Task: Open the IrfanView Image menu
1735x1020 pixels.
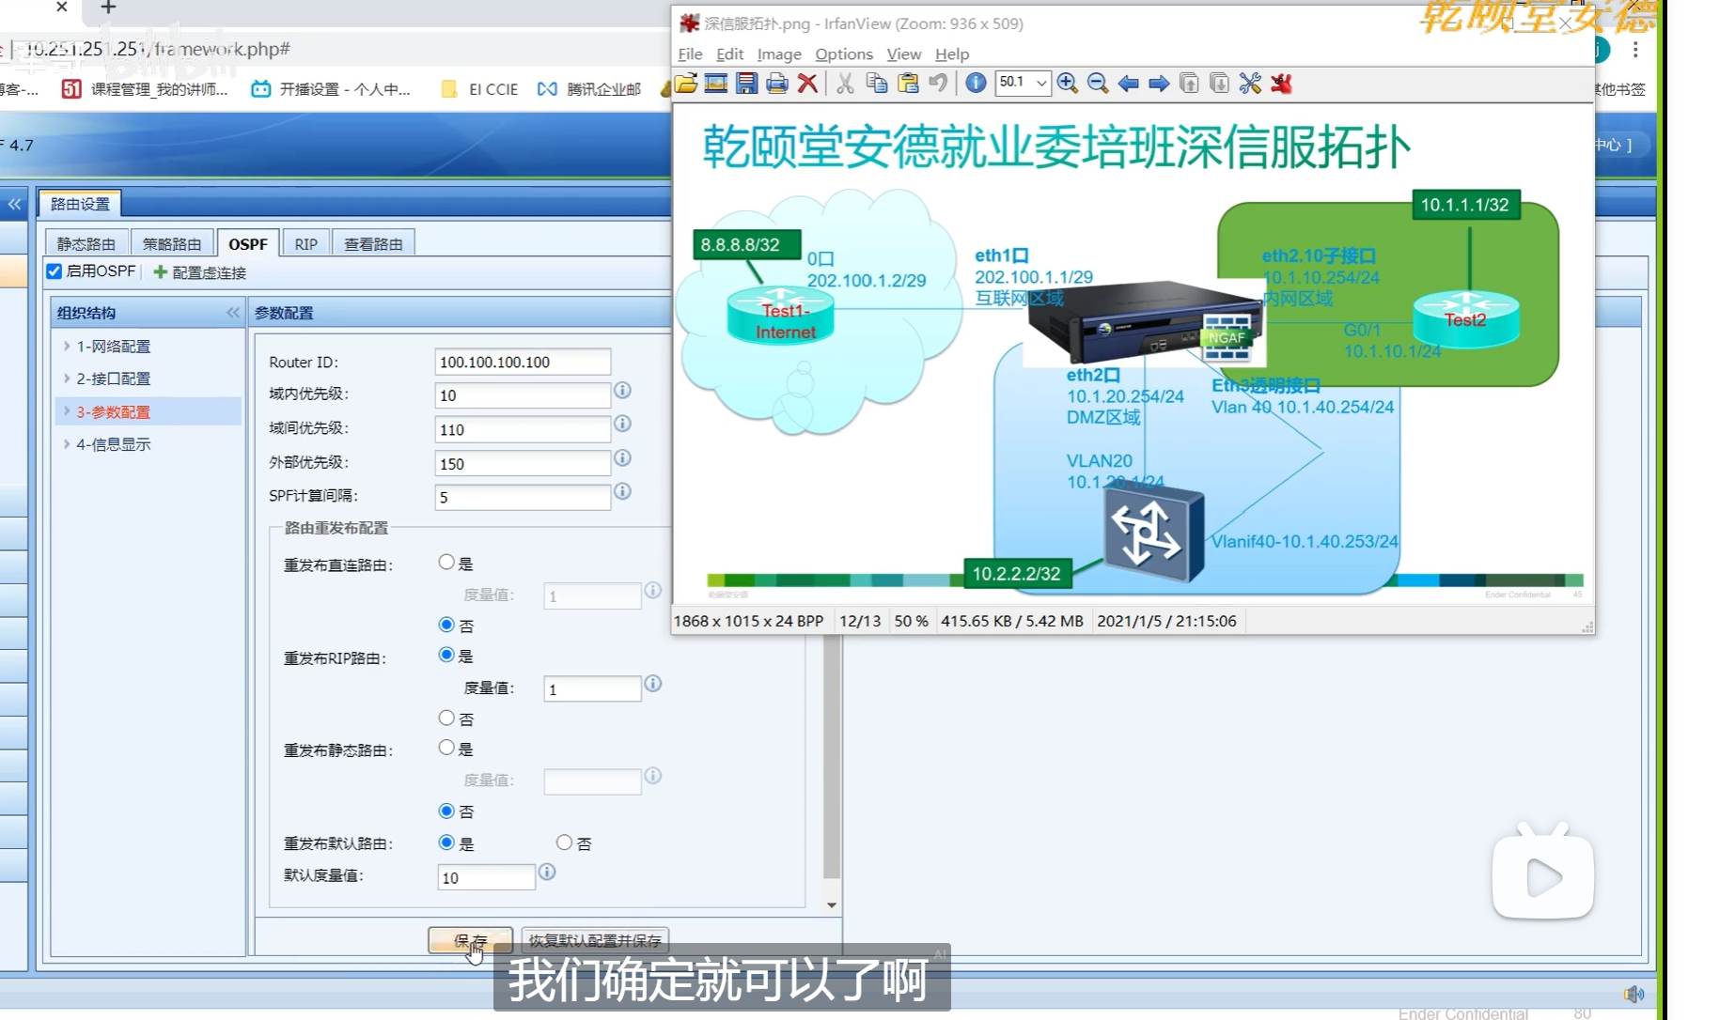Action: point(779,54)
